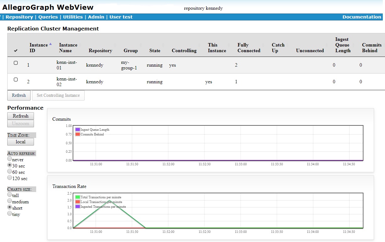Click the Set Controlling Instance button

(58, 95)
